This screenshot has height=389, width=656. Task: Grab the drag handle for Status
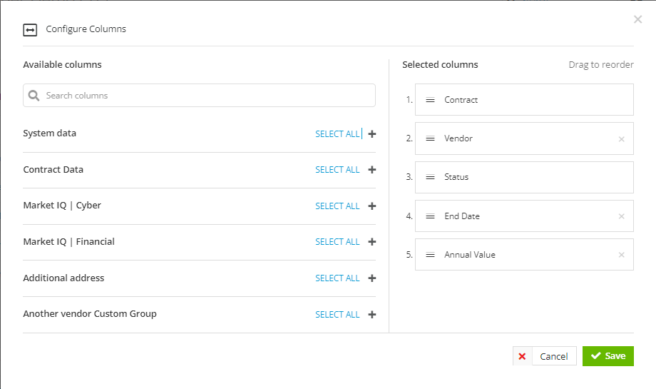point(430,177)
